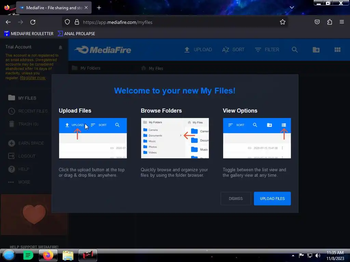Image resolution: width=350 pixels, height=262 pixels.
Task: Click the Welcome to your new My Files! title
Action: (175, 91)
